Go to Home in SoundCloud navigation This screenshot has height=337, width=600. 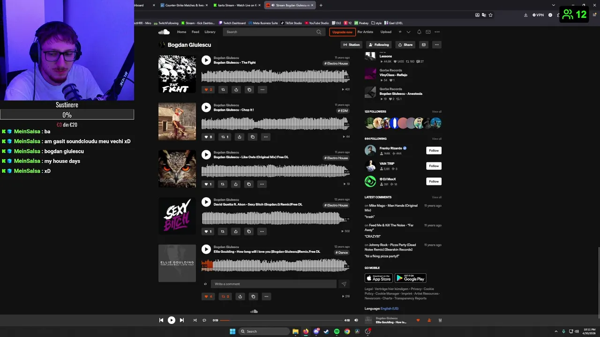[181, 32]
